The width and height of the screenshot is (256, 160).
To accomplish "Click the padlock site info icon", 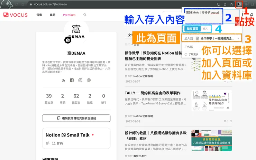I will (31, 4).
